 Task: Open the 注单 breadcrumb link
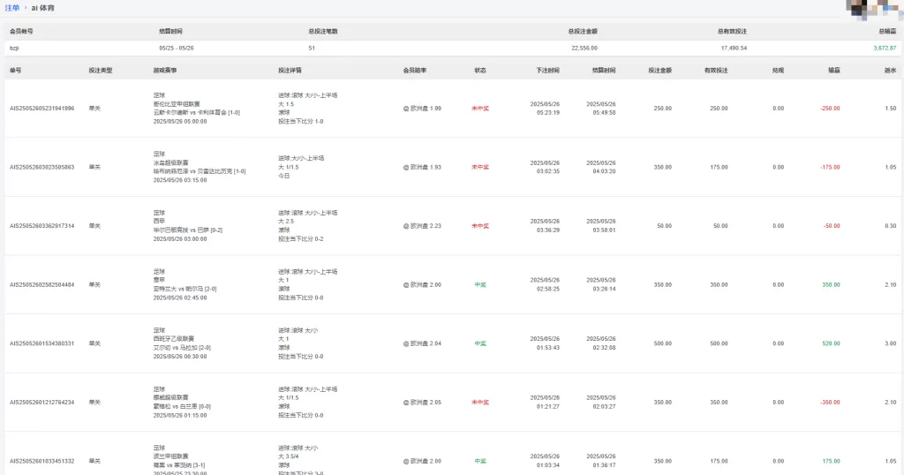[x=12, y=8]
